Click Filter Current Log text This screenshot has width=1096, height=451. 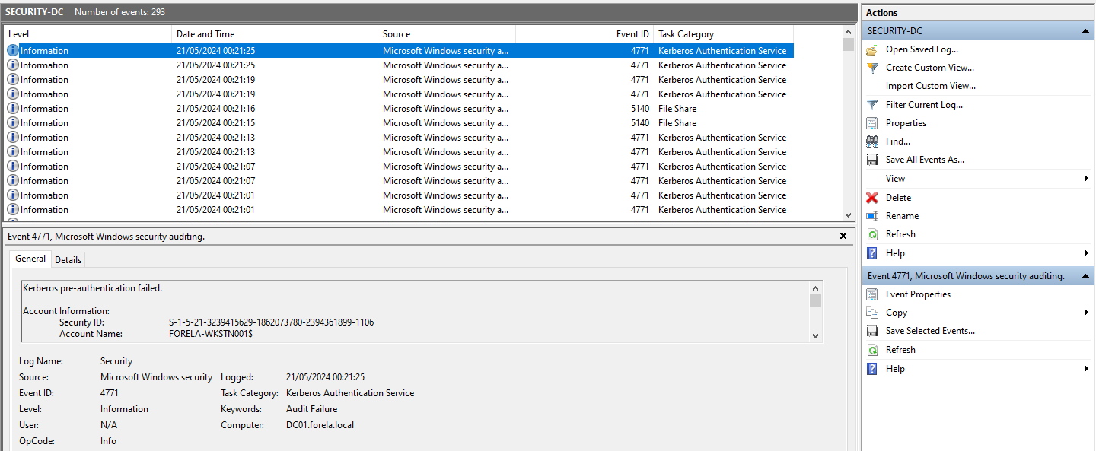click(x=924, y=105)
